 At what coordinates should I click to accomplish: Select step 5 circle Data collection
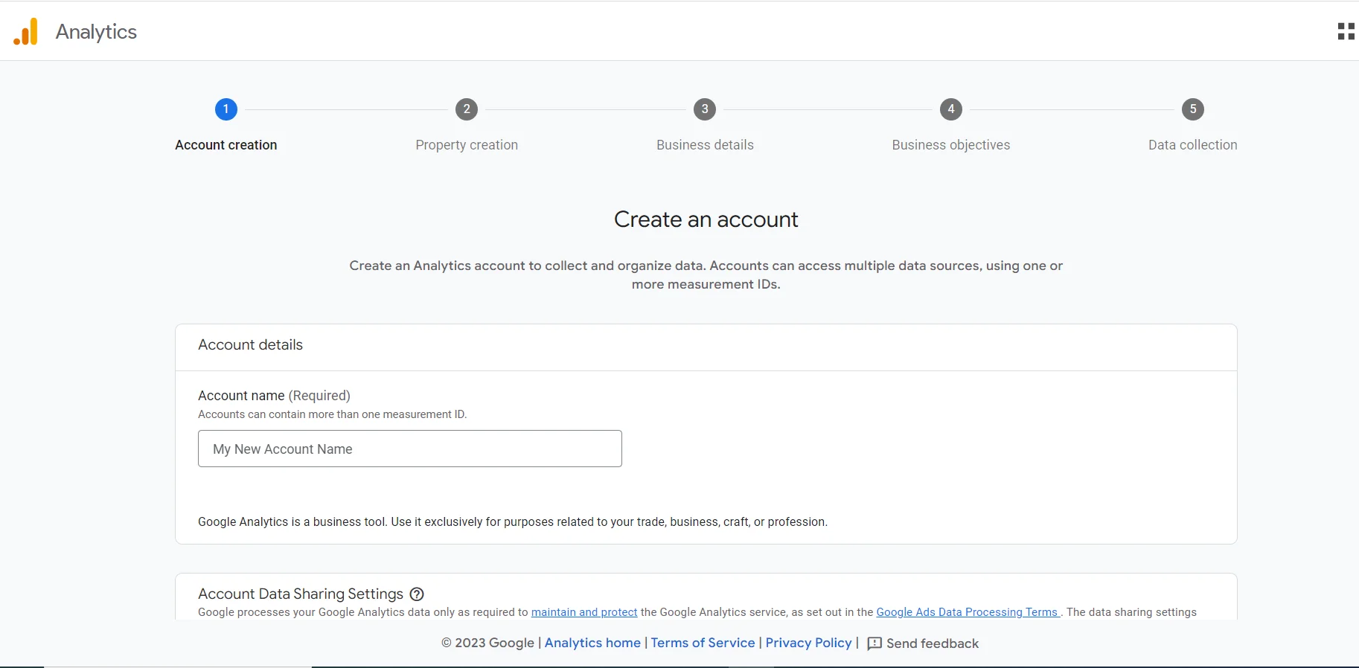coord(1193,109)
